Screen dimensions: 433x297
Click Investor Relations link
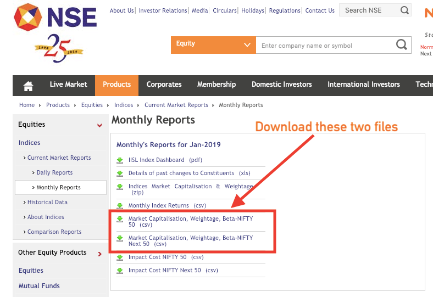[163, 10]
